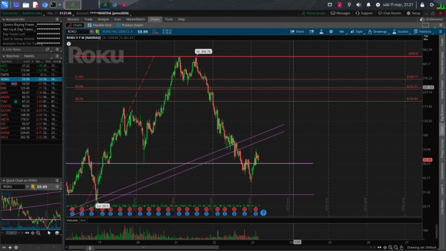The width and height of the screenshot is (446, 251).
Task: Select the NFLX watchlist row
Action: tap(31, 137)
